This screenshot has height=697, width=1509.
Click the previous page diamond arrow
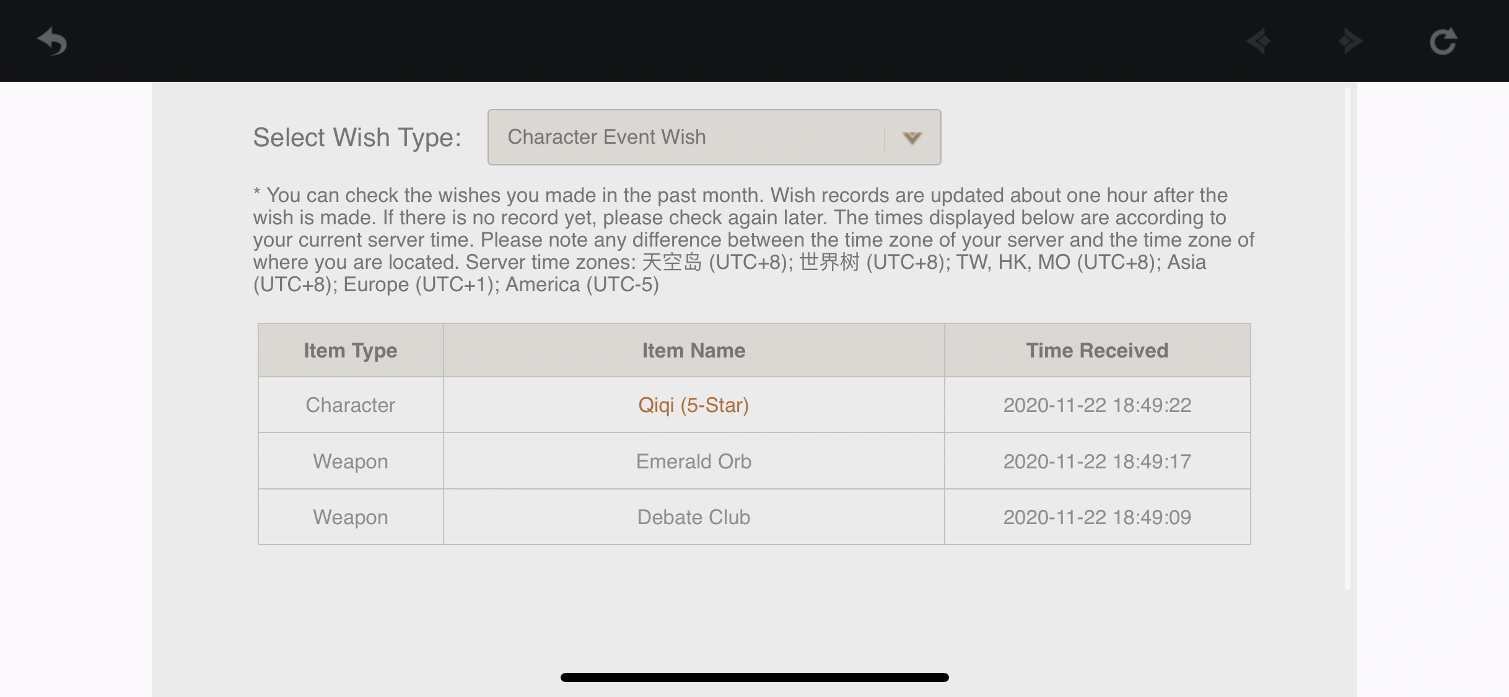1259,42
